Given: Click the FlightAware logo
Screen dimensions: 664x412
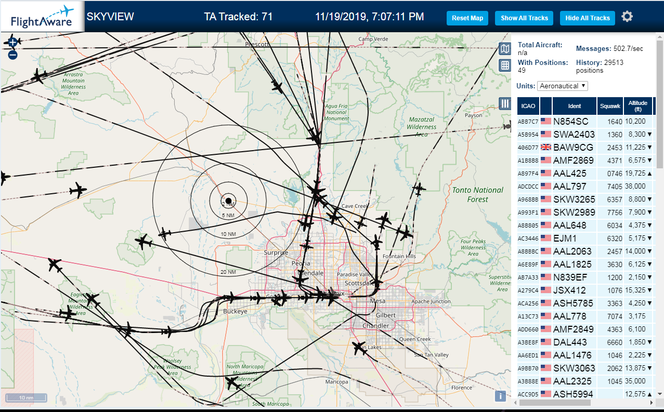Looking at the screenshot, I should click(42, 17).
